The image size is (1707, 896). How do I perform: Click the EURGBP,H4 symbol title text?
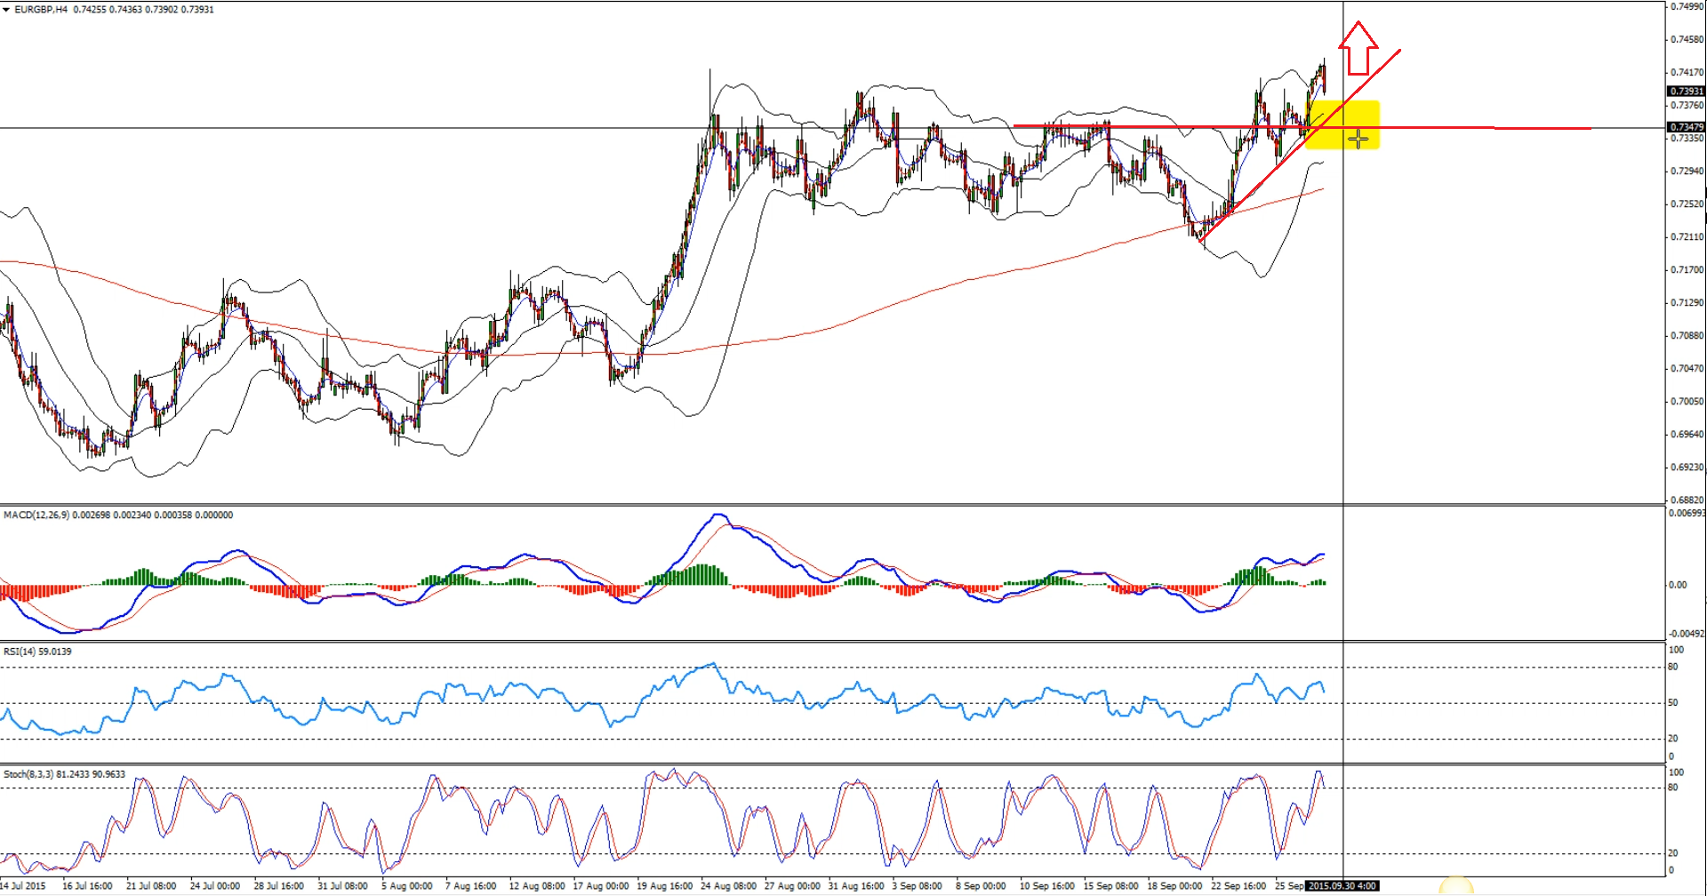(41, 10)
